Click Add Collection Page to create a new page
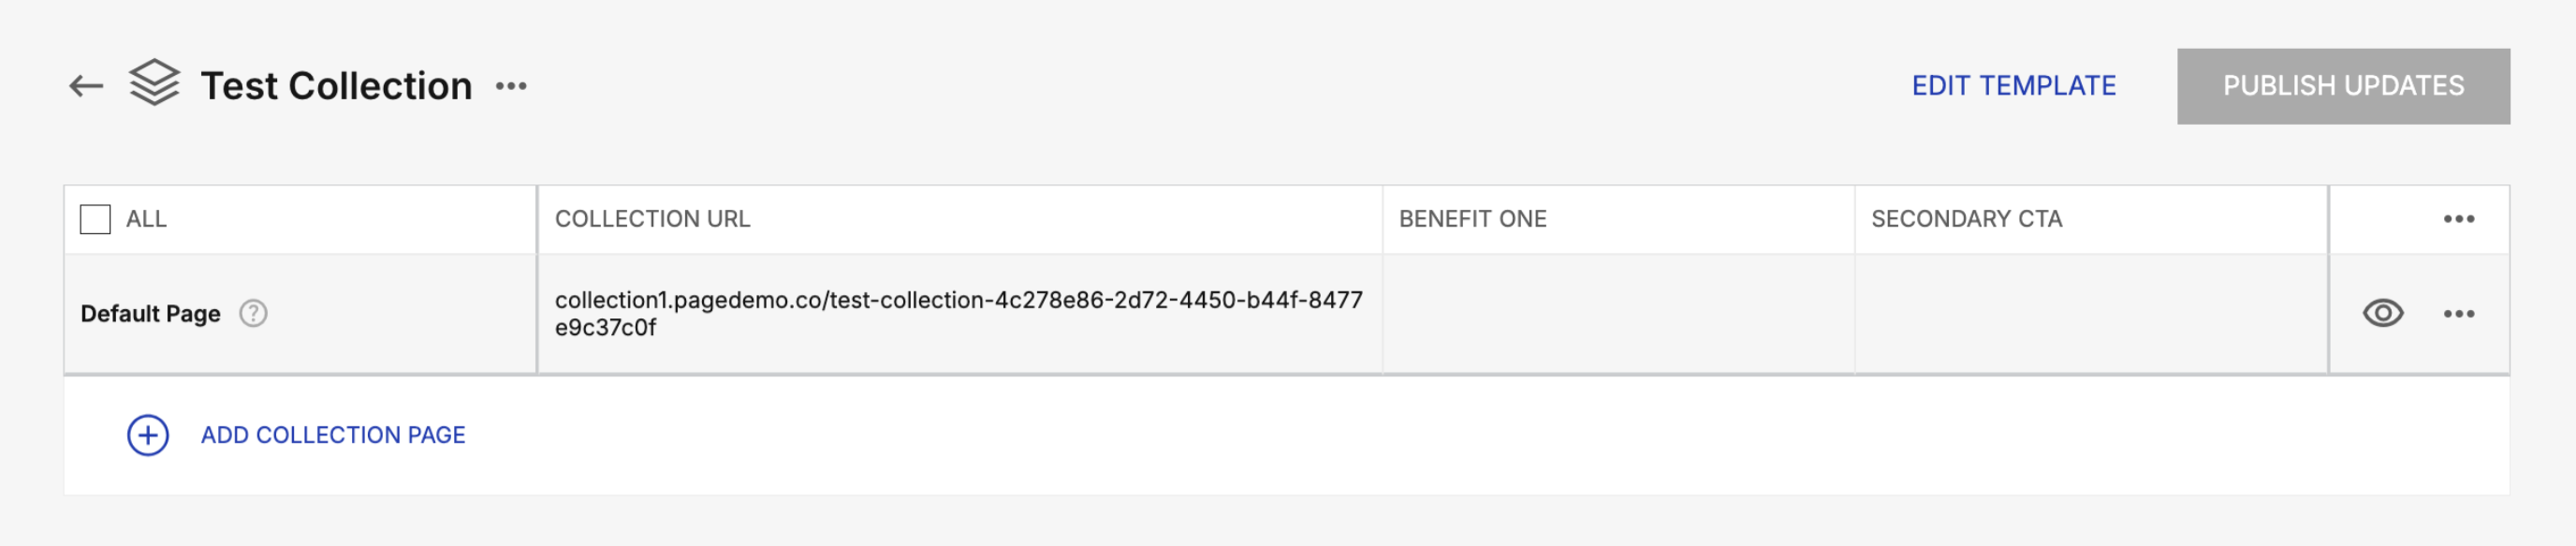The image size is (2576, 546). click(332, 435)
